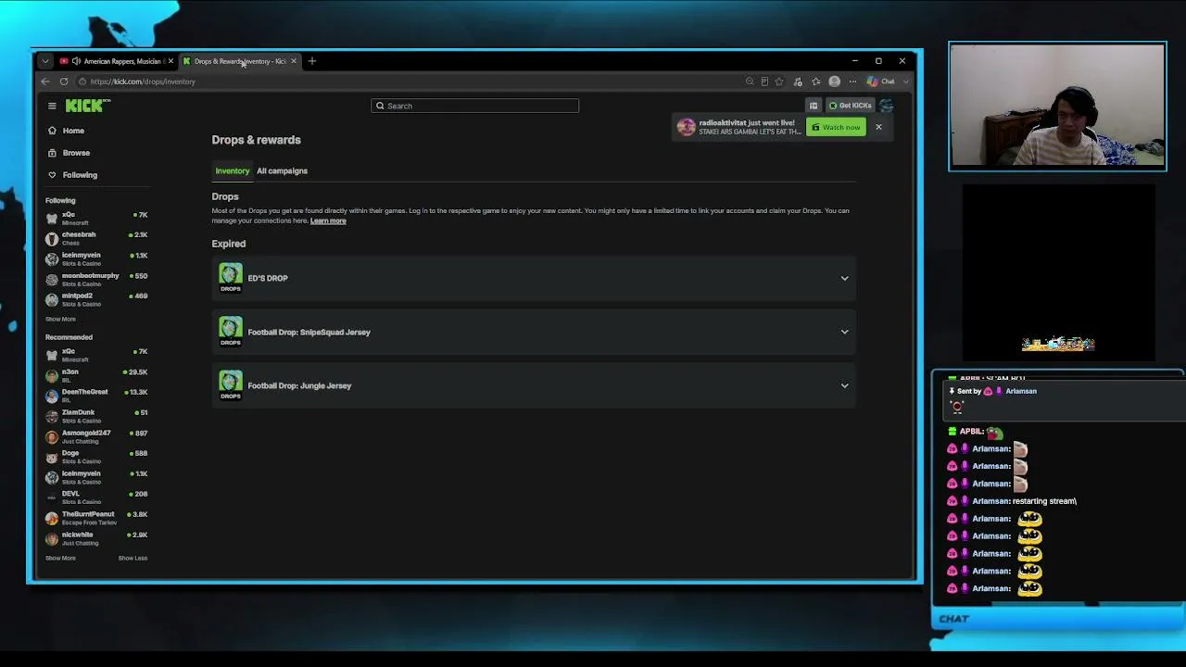Click Watch now on the live notification
Screen dimensions: 1186x667
click(x=836, y=127)
